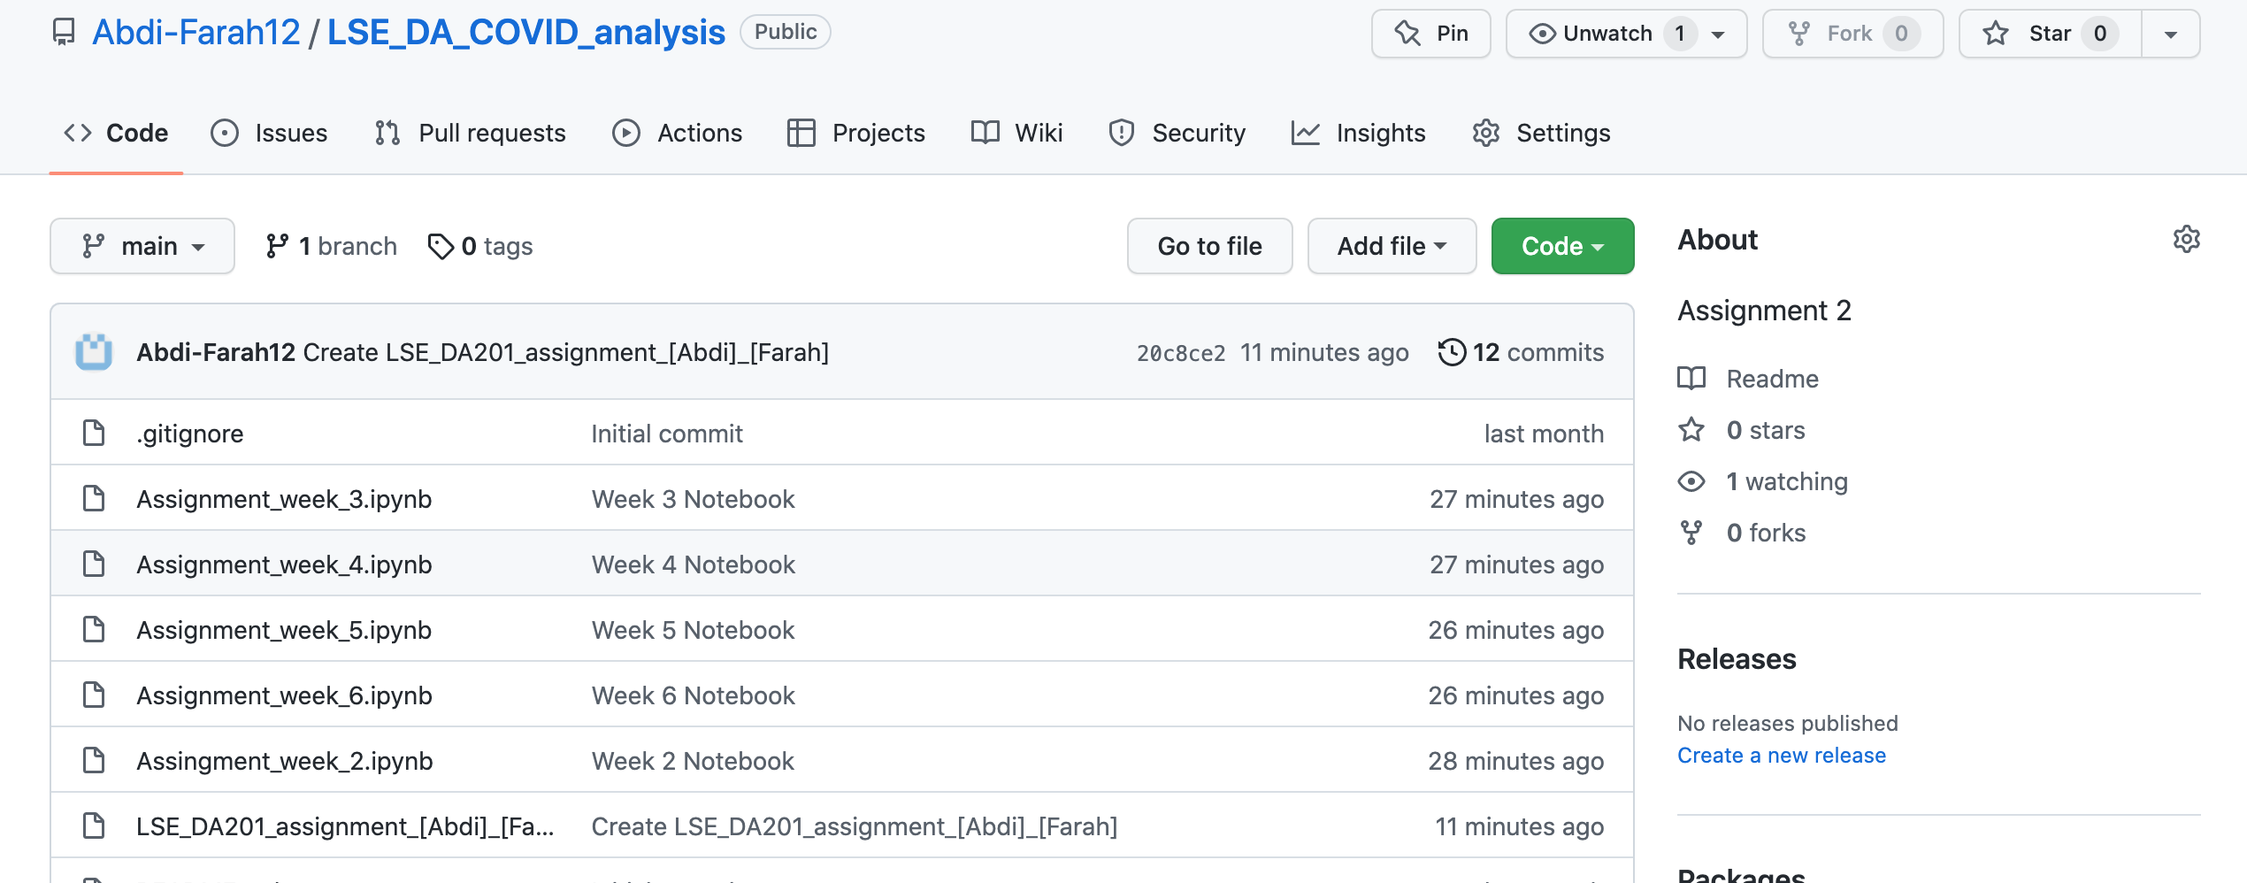Click the Go to file button

coord(1209,245)
